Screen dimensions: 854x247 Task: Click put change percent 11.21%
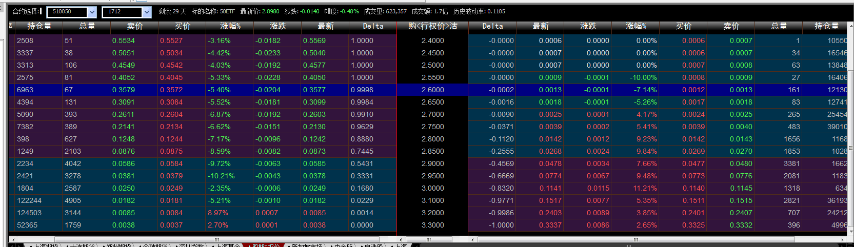[645, 188]
